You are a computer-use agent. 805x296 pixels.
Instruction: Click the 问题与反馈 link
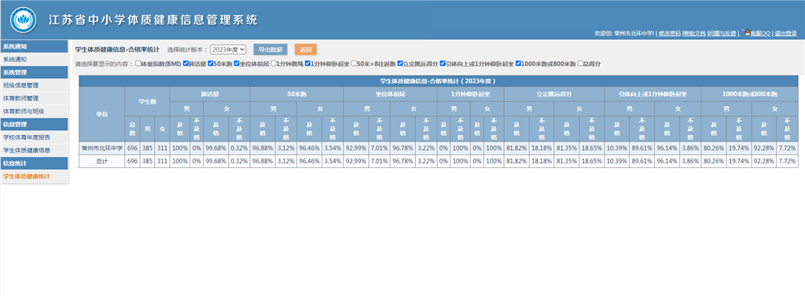[722, 33]
